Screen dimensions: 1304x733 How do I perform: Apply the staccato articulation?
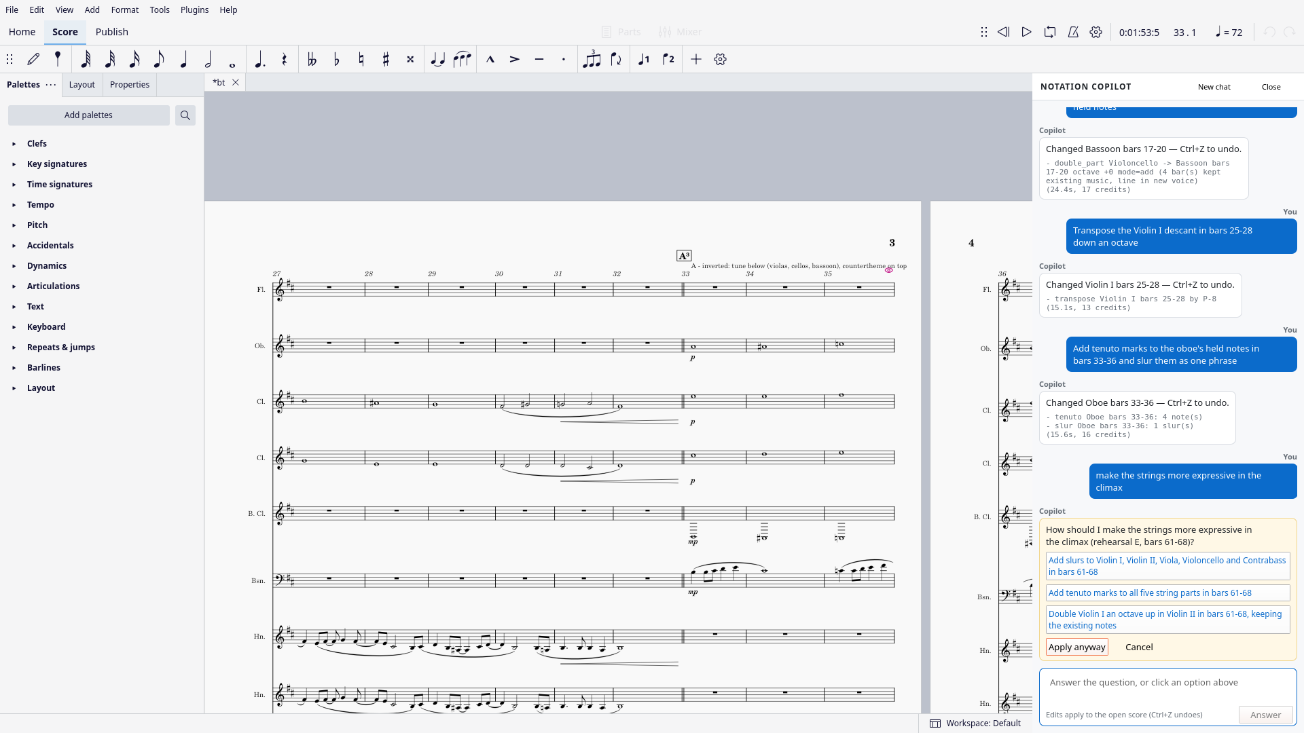(x=563, y=60)
